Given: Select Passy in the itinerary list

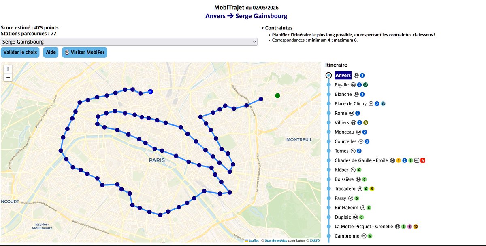Looking at the screenshot, I should click(x=341, y=198).
